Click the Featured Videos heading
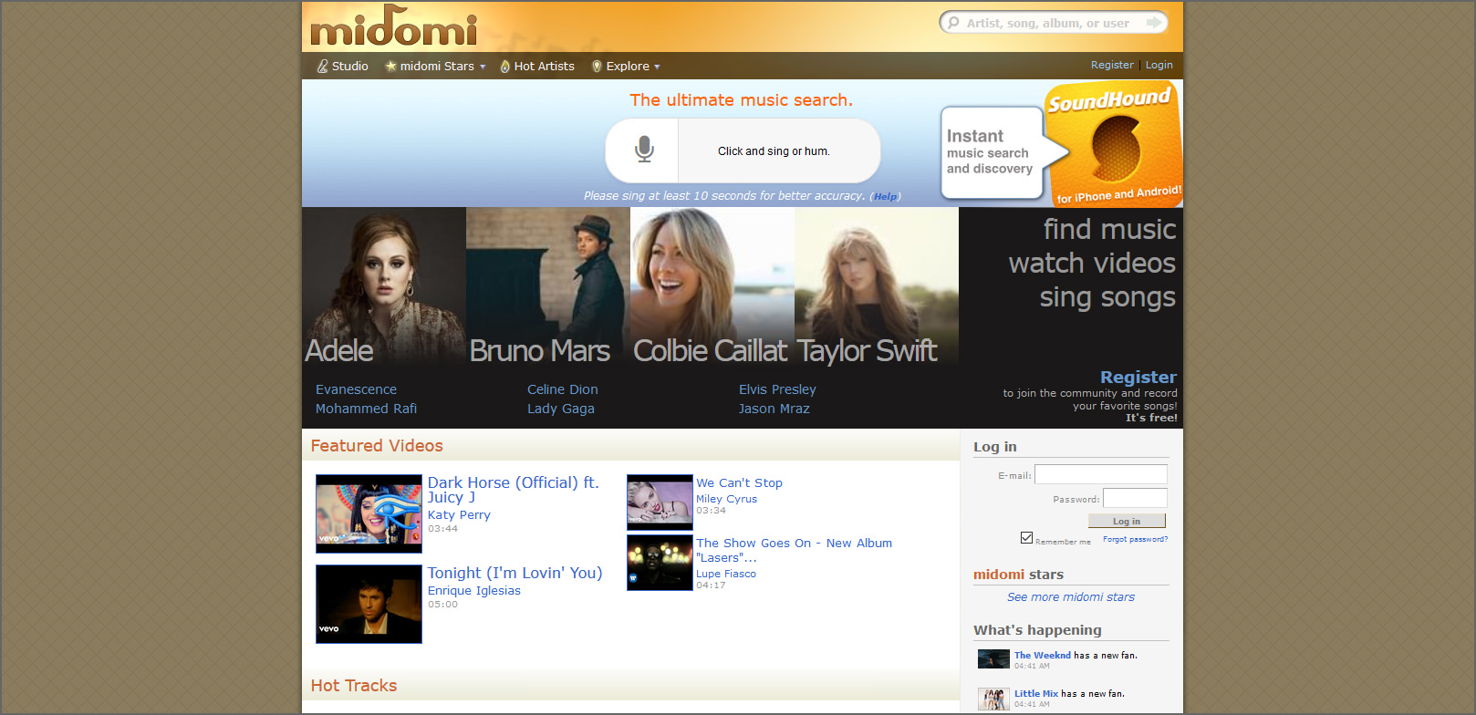 [377, 446]
